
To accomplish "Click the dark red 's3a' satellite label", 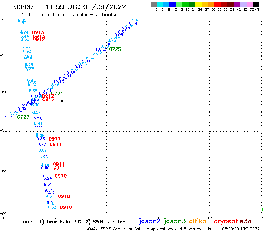I will [246, 221].
